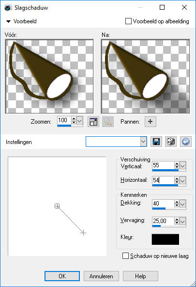The image size is (196, 287).
Task: Open the Horizontaal slider dropdown arrow
Action: 182,181
